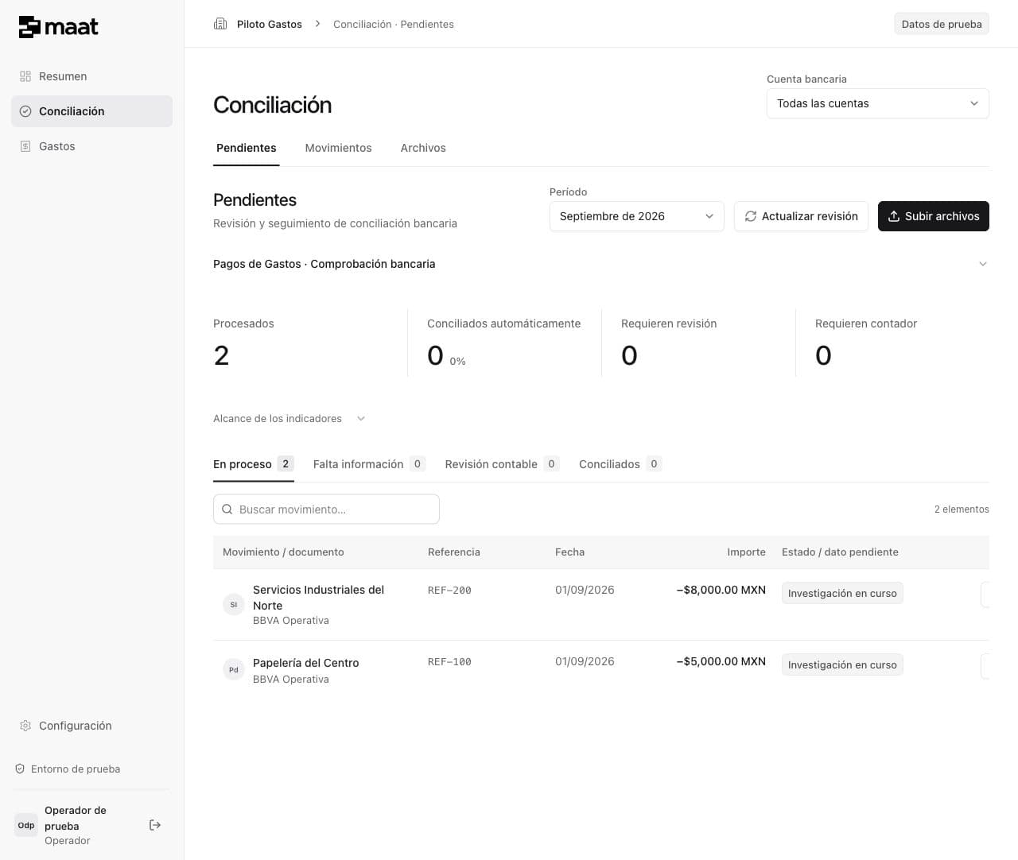
Task: Select the En proceso filter tab
Action: 254,464
